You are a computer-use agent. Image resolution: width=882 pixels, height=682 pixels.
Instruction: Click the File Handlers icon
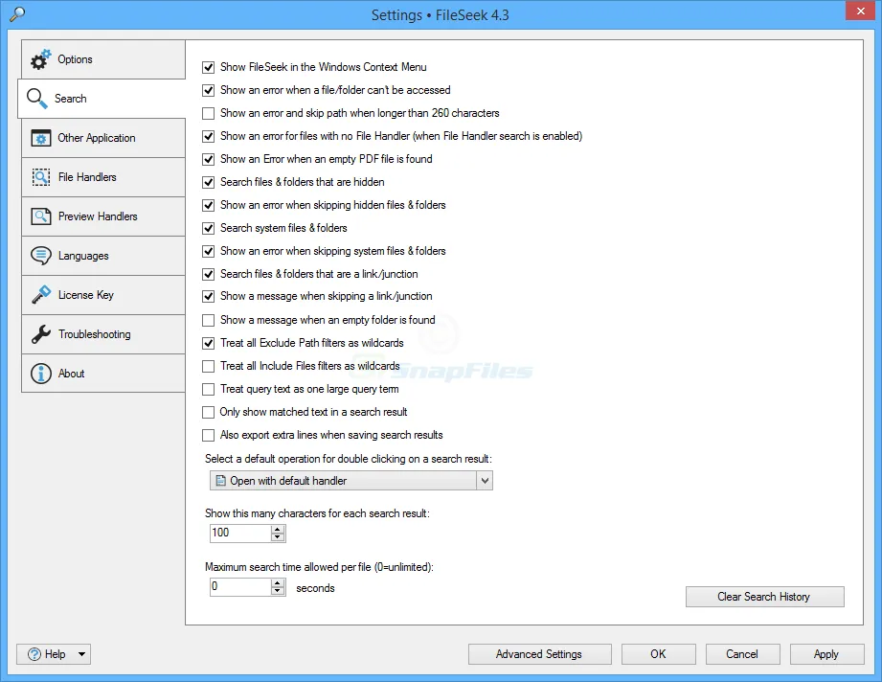click(x=40, y=177)
